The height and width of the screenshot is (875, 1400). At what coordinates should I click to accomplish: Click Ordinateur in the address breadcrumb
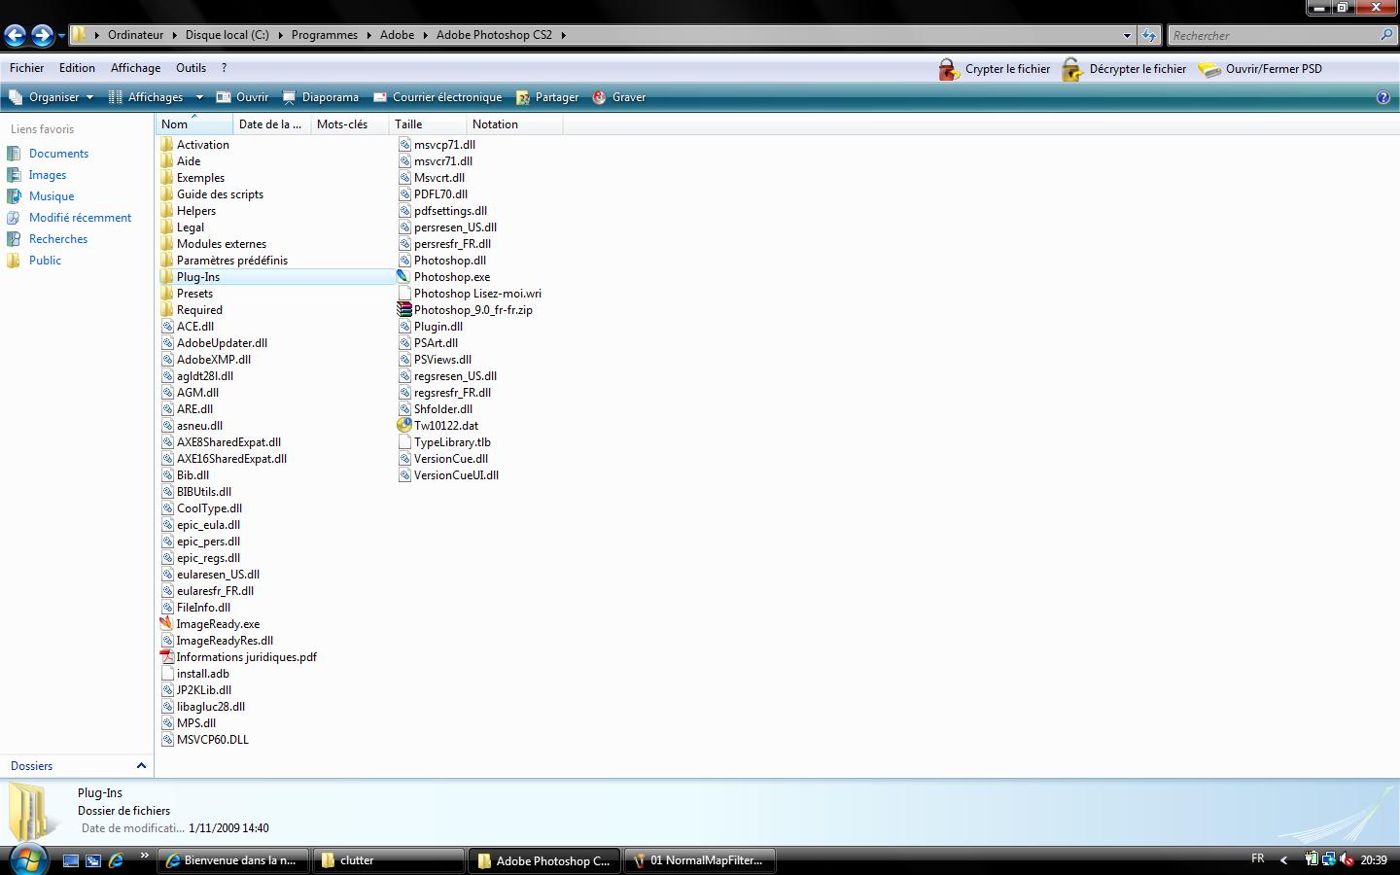135,35
